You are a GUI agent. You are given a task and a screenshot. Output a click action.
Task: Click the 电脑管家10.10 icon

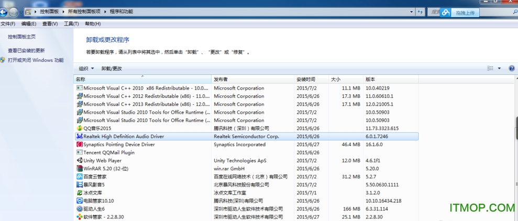point(79,201)
